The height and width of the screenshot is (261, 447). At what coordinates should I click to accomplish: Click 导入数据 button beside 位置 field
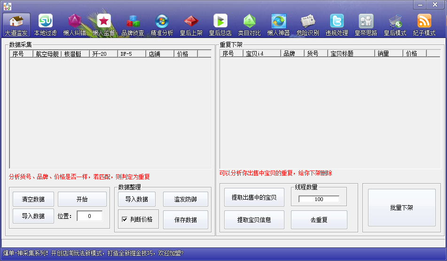click(33, 216)
